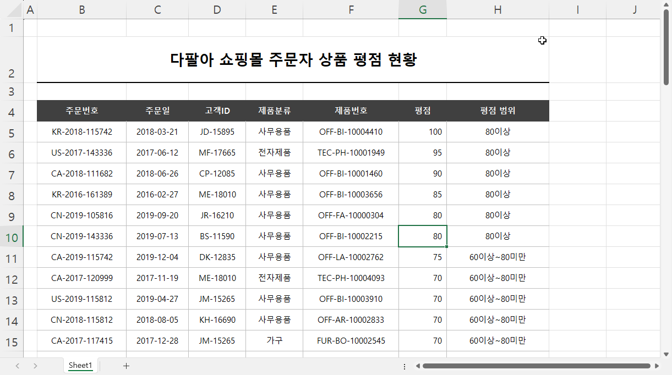
Task: Click the select-all corner box
Action: [x=12, y=9]
